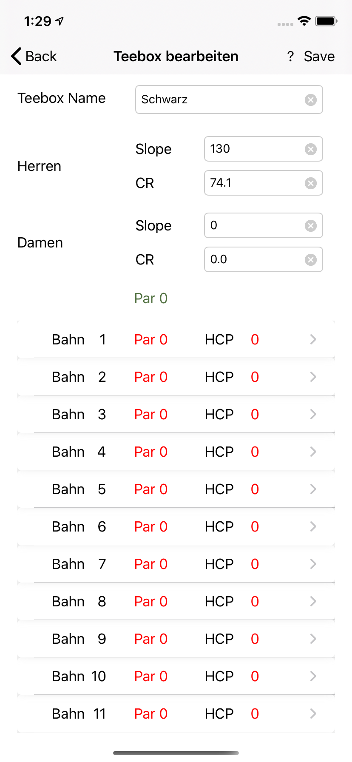Open Bahn 1 details chevron
The width and height of the screenshot is (352, 762).
coord(313,339)
